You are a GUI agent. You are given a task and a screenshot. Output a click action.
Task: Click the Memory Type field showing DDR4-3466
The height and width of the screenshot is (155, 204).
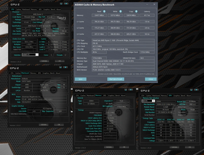click(x=123, y=61)
